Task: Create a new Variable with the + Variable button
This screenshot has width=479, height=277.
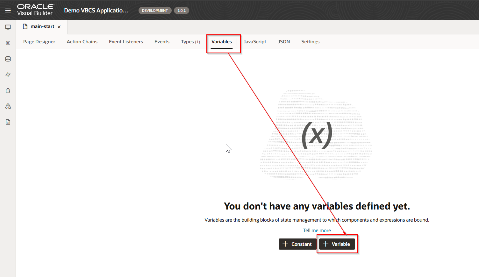Action: point(337,244)
